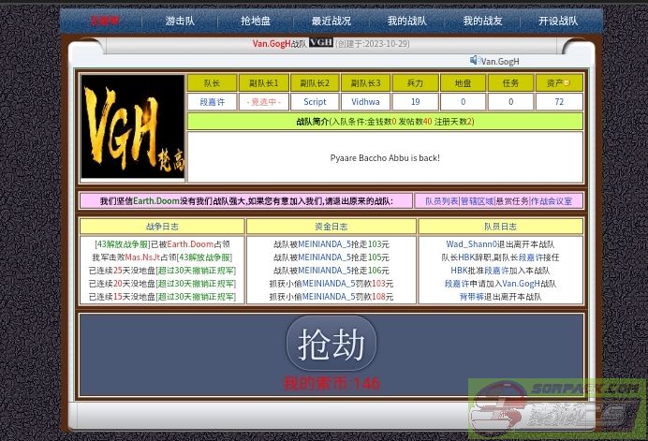Open the 队员列表 link
Viewport: 648px width, 441px height.
point(441,200)
